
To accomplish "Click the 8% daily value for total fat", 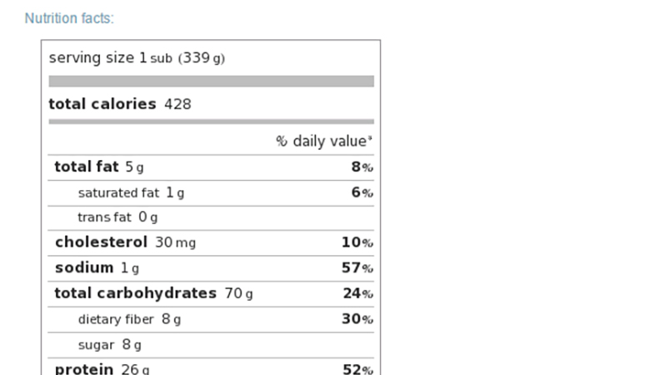I will (x=362, y=167).
